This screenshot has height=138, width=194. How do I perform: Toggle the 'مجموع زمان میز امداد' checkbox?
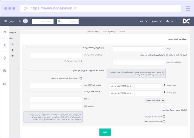[81, 61]
